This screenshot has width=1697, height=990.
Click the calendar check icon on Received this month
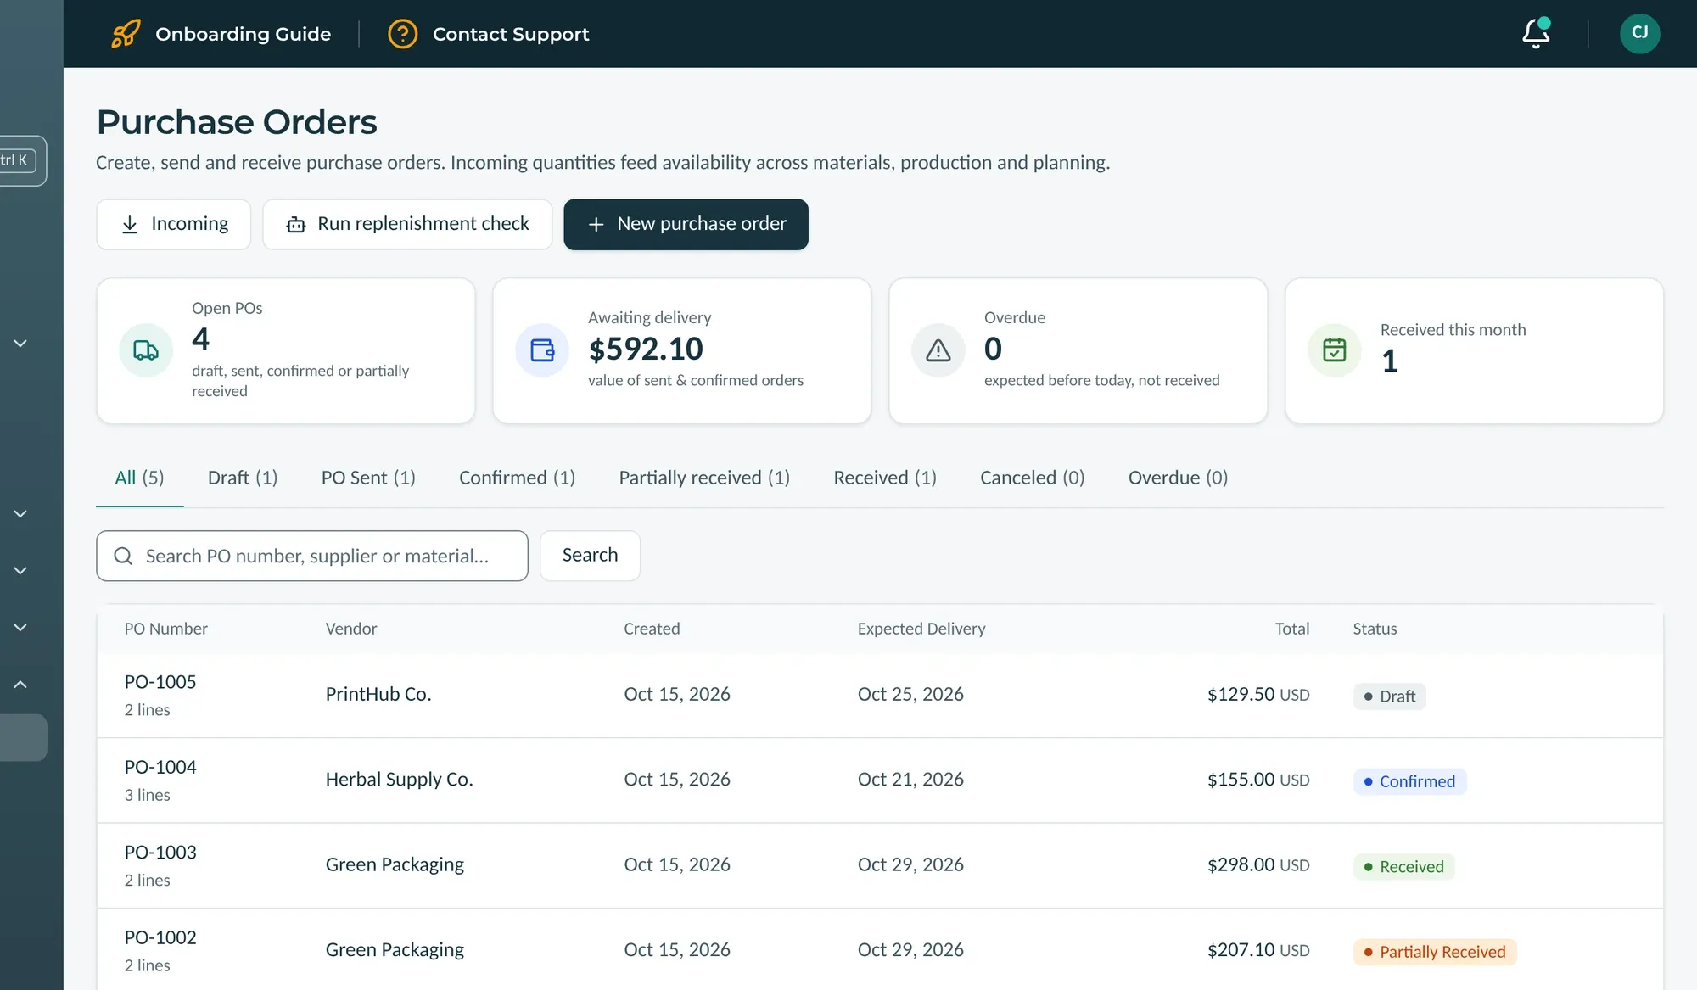tap(1335, 350)
